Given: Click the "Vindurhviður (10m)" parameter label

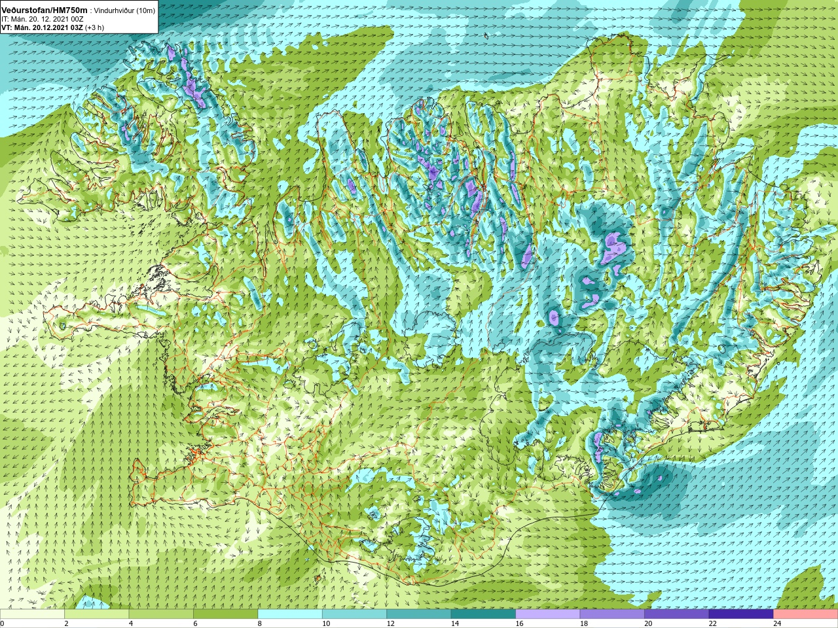Looking at the screenshot, I should point(124,11).
